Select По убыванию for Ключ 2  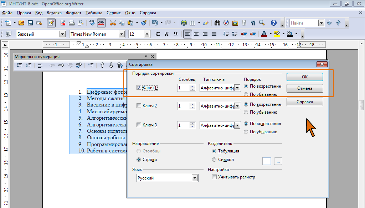246,112
